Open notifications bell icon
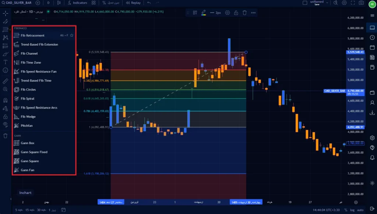This screenshot has width=377, height=214. (x=372, y=158)
